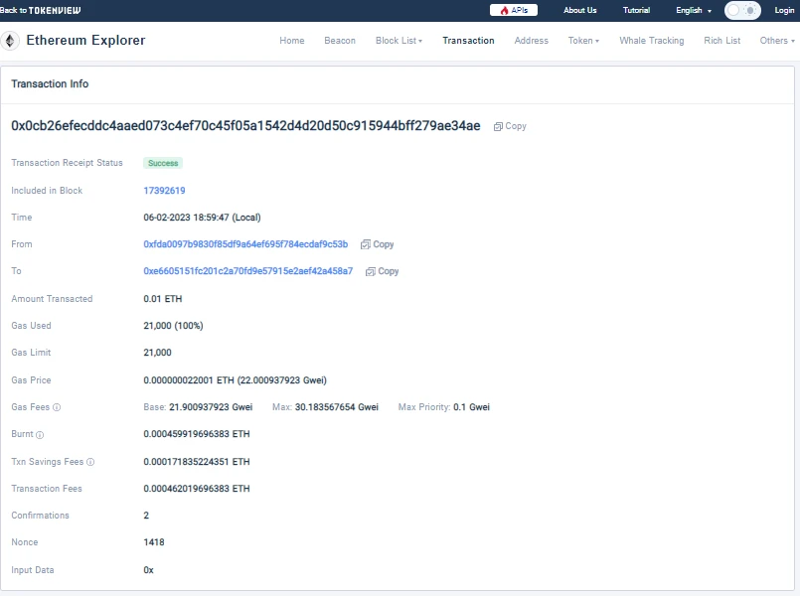This screenshot has height=596, width=800.
Task: Expand the Block List dropdown
Action: [399, 41]
